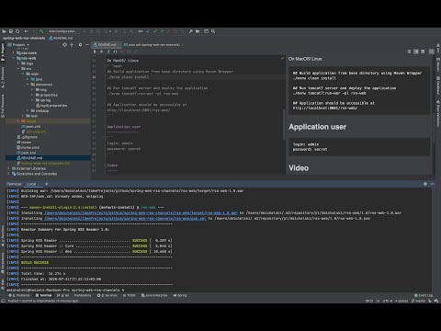Screen dimensions: 441x331
Task: Select the spring folder in tree
Action: [43, 100]
